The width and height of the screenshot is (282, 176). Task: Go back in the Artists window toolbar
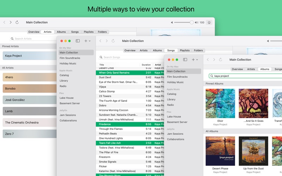(x=4, y=22)
